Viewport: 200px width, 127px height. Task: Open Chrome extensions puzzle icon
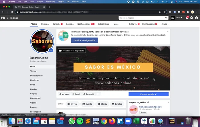tap(188, 12)
